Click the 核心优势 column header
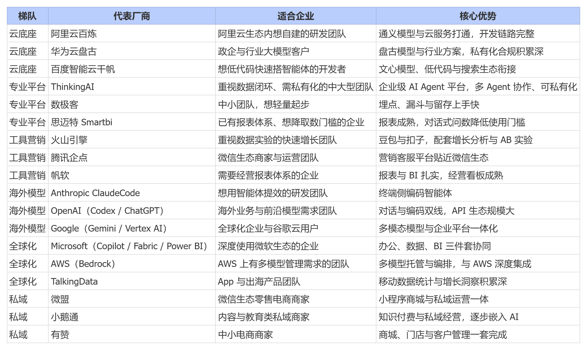 coord(478,16)
